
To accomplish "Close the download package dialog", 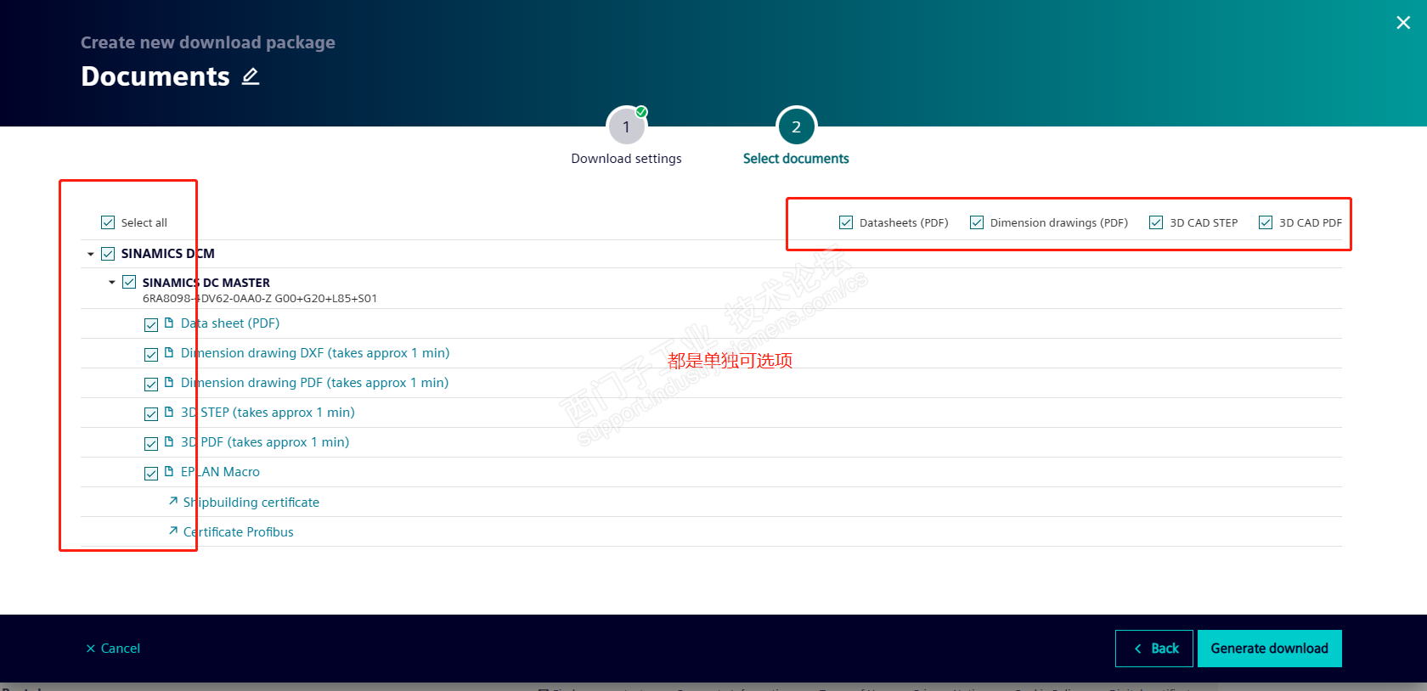I will click(x=1403, y=23).
